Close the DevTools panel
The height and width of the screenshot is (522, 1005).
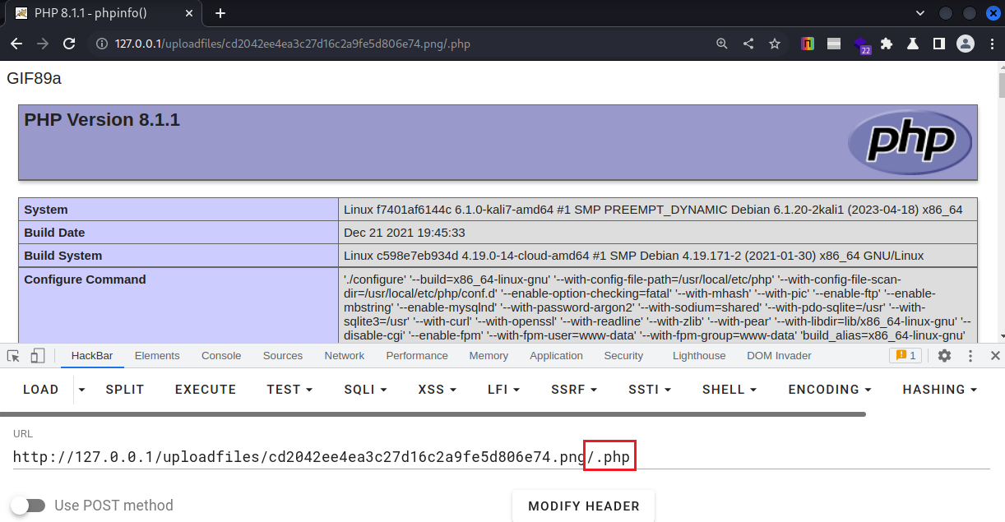(x=995, y=356)
